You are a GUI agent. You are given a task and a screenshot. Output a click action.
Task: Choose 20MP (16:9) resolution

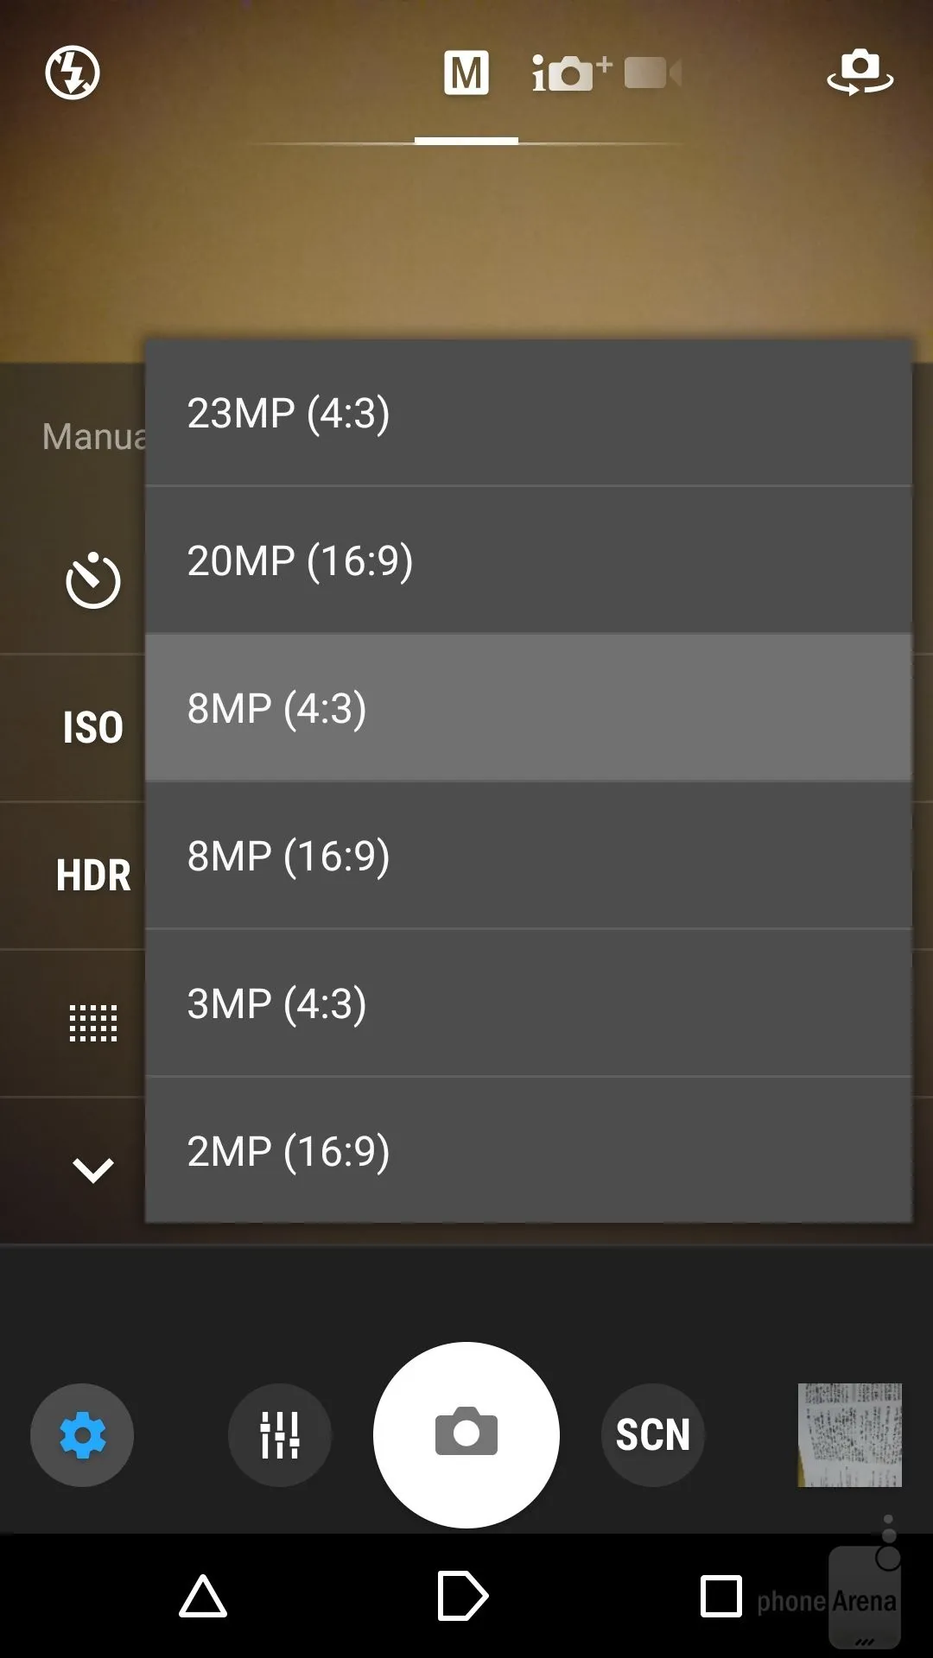pyautogui.click(x=528, y=560)
